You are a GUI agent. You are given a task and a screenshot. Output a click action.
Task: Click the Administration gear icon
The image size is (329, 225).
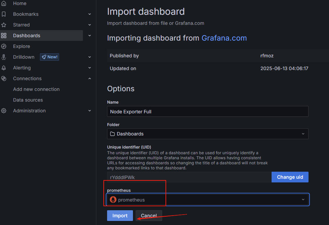(x=4, y=111)
